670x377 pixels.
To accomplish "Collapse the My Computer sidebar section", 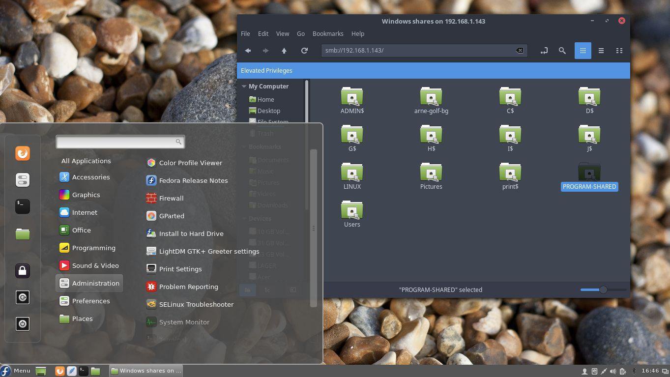I will [244, 87].
